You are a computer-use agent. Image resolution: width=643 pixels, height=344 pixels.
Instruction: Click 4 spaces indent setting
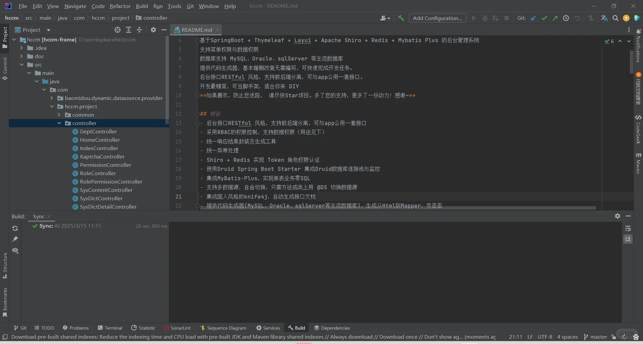[x=568, y=337]
